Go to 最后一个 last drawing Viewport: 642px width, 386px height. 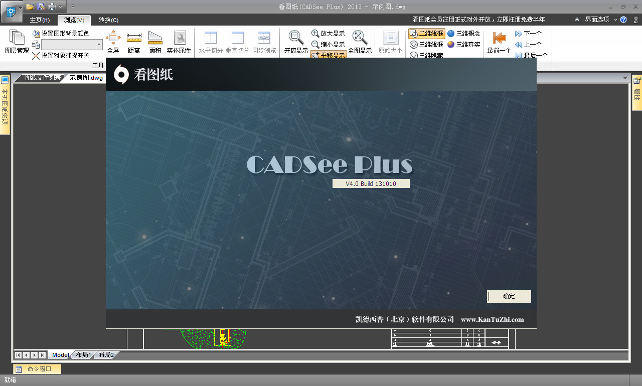[531, 56]
